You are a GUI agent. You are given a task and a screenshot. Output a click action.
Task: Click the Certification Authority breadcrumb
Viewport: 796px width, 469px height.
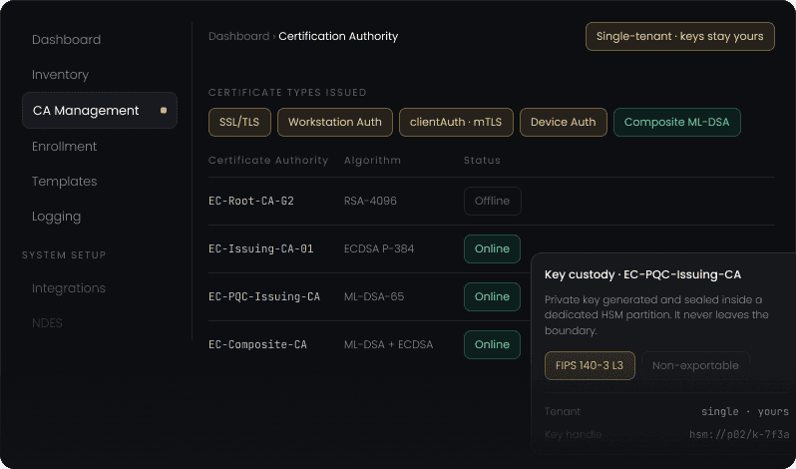(338, 36)
